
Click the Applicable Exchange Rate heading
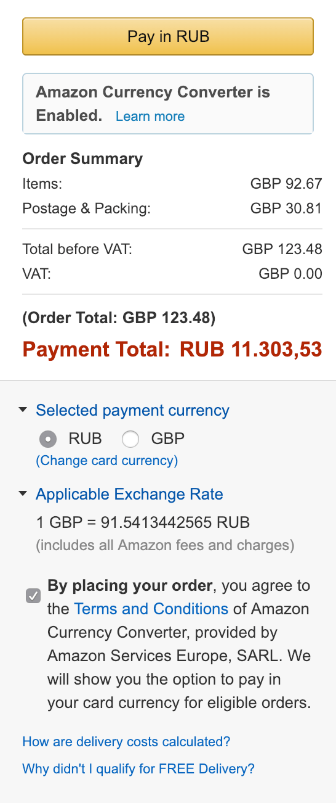pyautogui.click(x=130, y=494)
